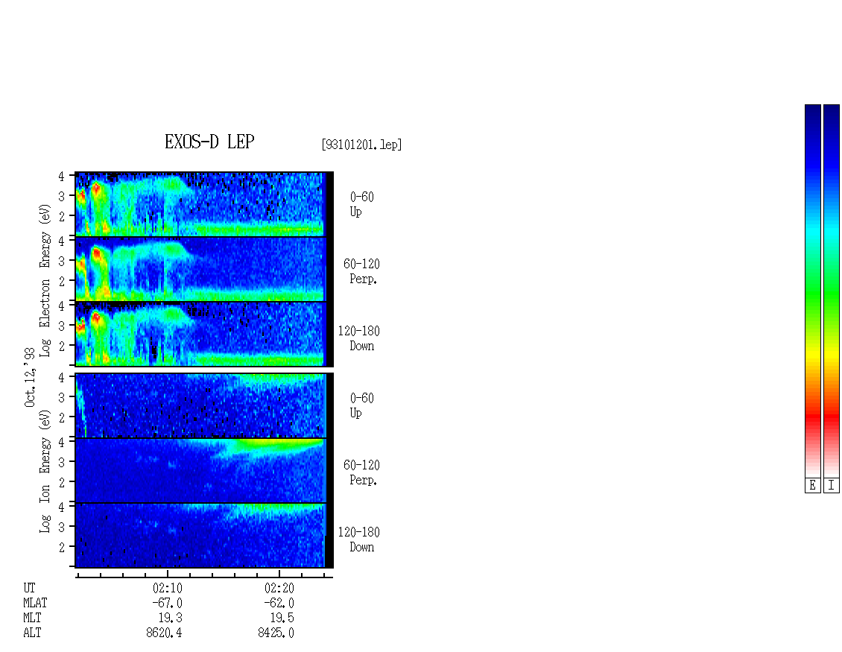Click the 02:10 UT time label
Viewport: 842px width, 652px height.
[x=168, y=588]
